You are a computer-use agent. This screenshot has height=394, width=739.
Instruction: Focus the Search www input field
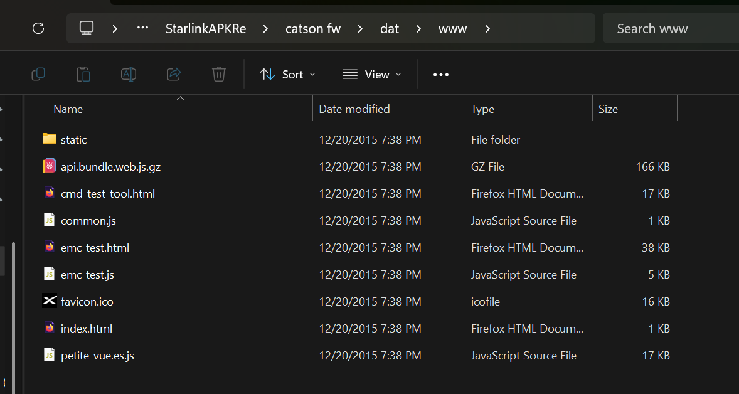[671, 29]
